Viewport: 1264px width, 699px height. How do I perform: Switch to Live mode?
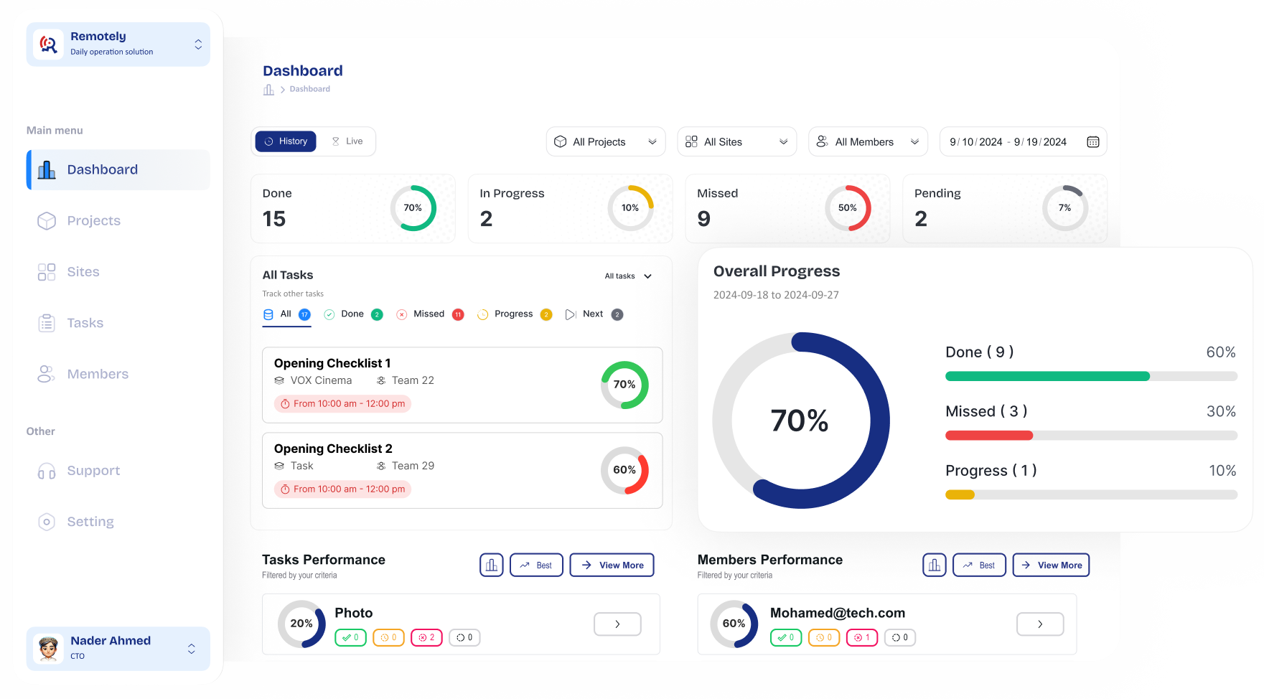click(347, 141)
